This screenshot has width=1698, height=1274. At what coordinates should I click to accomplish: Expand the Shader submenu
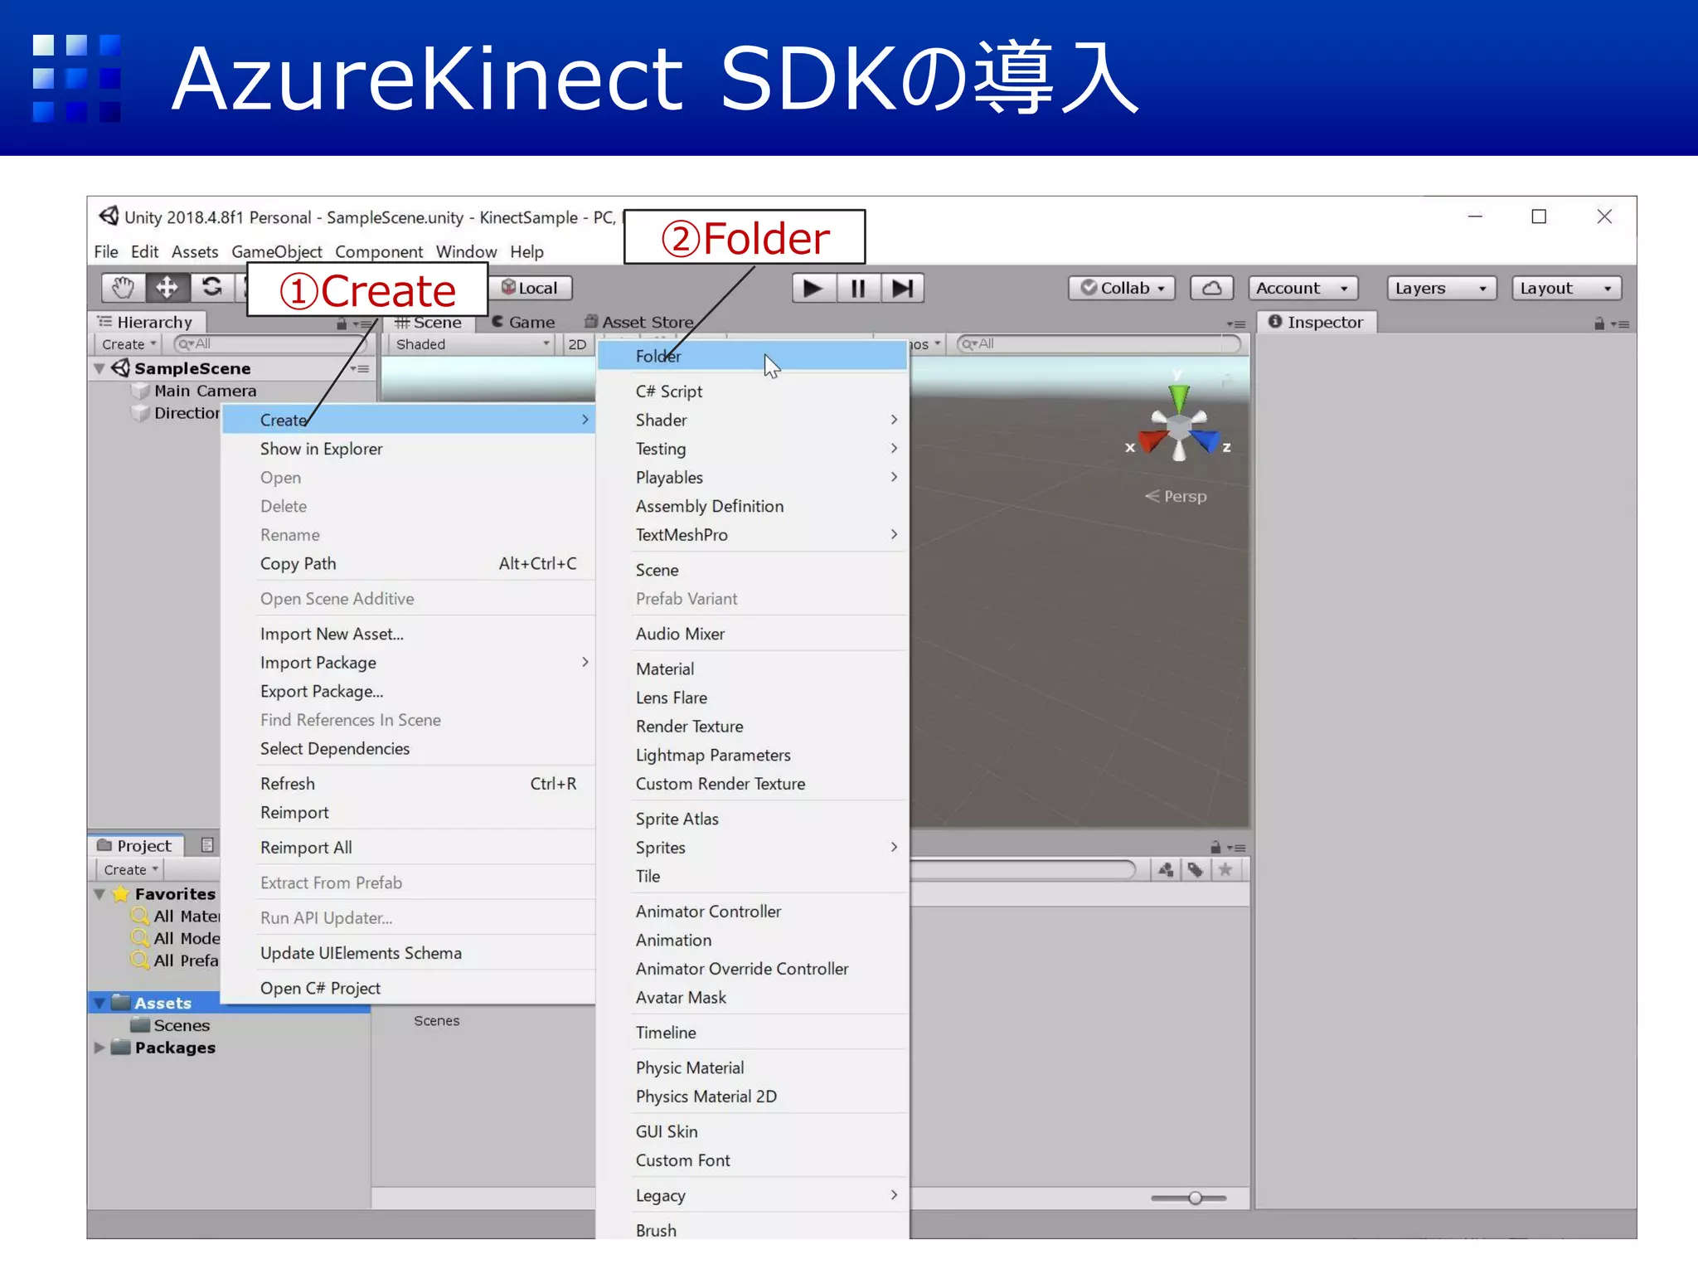click(752, 421)
